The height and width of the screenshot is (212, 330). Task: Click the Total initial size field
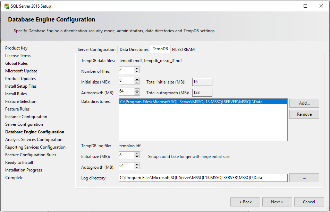click(202, 82)
